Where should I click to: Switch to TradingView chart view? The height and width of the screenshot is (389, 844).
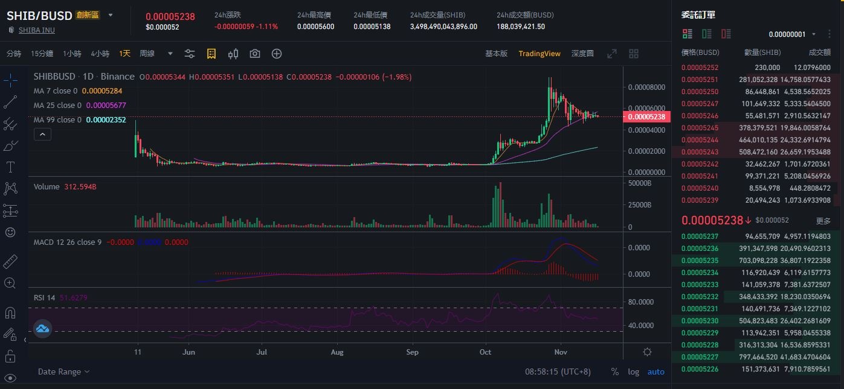pyautogui.click(x=540, y=54)
